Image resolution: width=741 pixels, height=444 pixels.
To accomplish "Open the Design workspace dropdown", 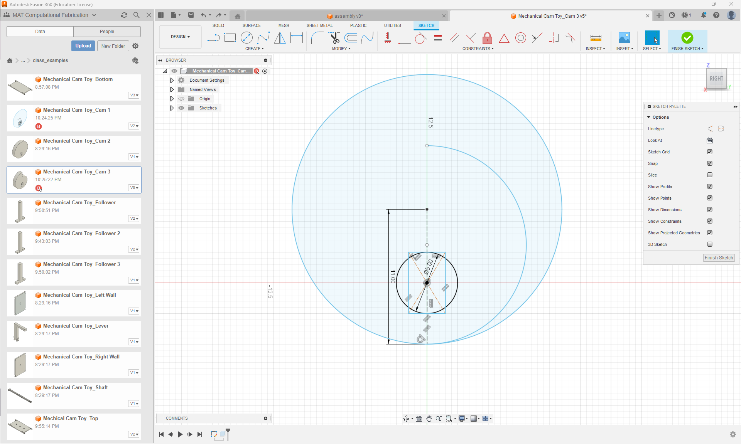I will point(180,37).
